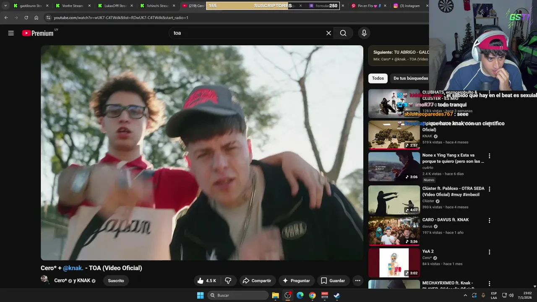Close the Pin en Fits tab

pyautogui.click(x=385, y=6)
